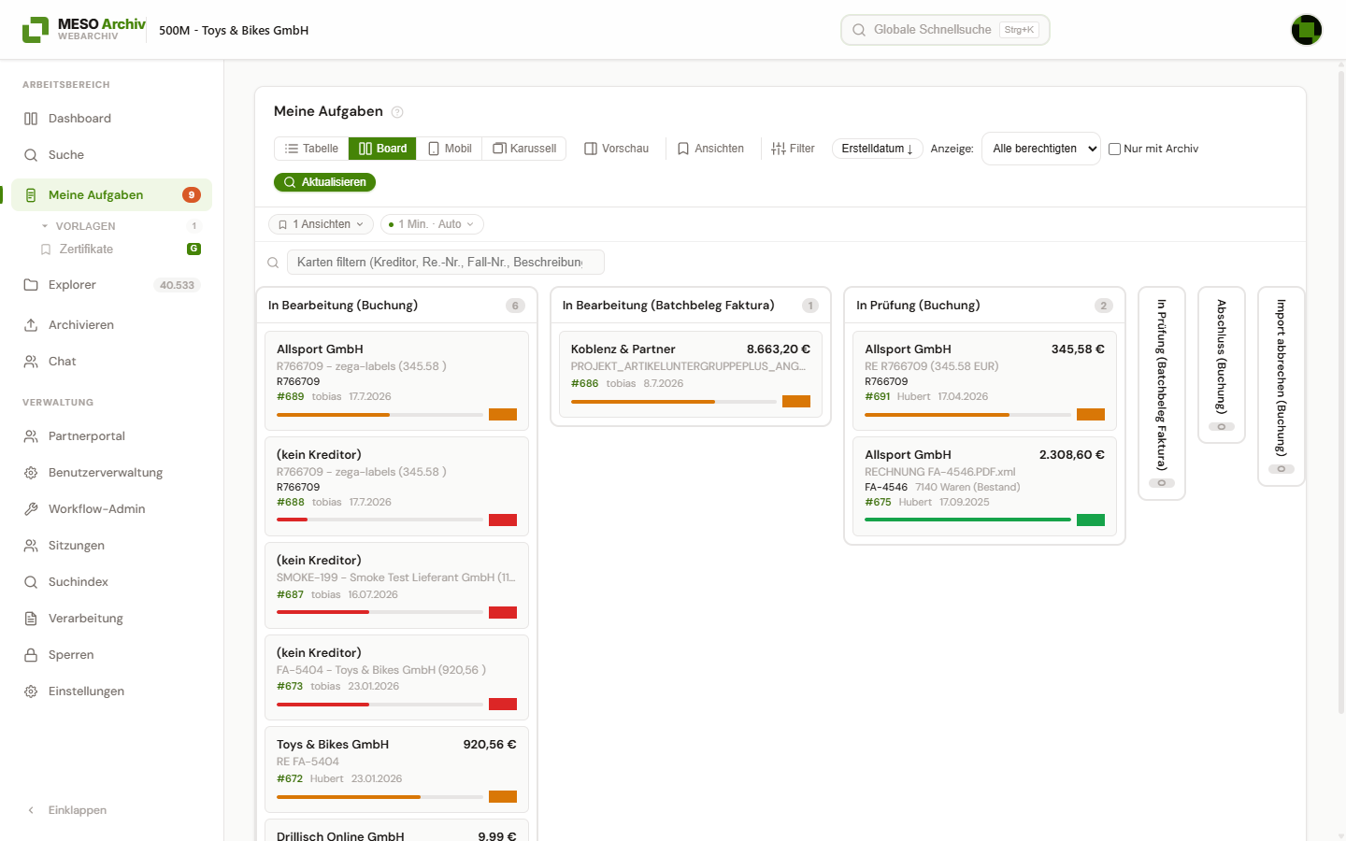Click the Sitzungen users icon
The height and width of the screenshot is (841, 1346).
coord(31,546)
